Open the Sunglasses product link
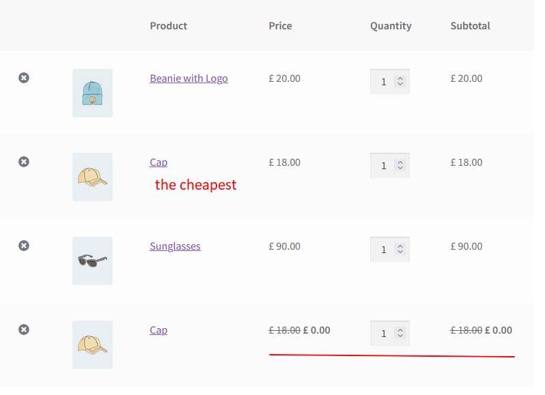Image resolution: width=545 pixels, height=395 pixels. [175, 246]
